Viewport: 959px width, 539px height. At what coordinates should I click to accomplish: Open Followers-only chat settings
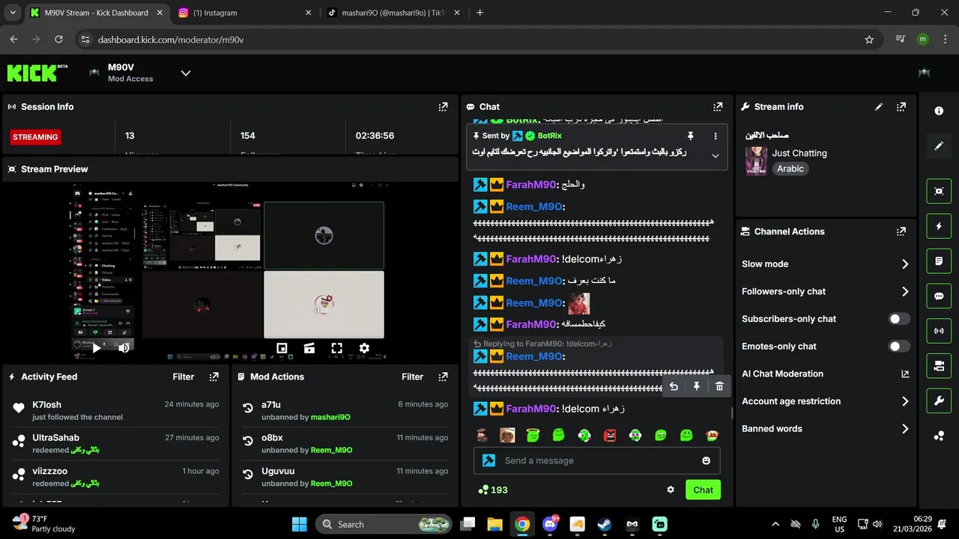pyautogui.click(x=826, y=292)
